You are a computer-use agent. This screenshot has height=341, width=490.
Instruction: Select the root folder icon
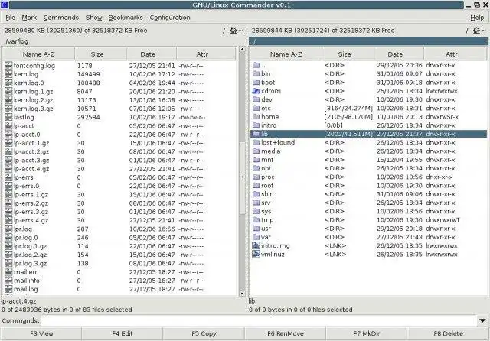[x=256, y=186]
